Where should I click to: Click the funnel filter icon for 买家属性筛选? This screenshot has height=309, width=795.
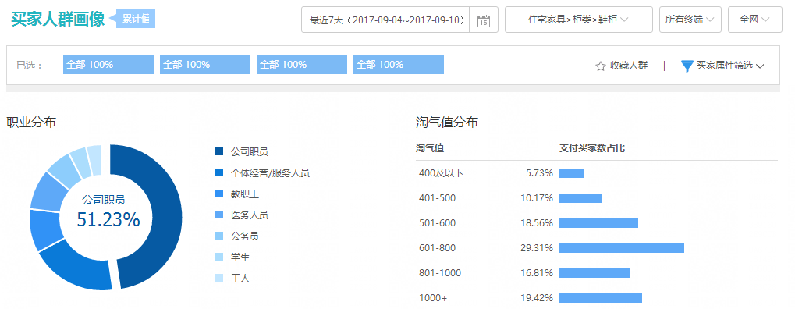pos(687,66)
